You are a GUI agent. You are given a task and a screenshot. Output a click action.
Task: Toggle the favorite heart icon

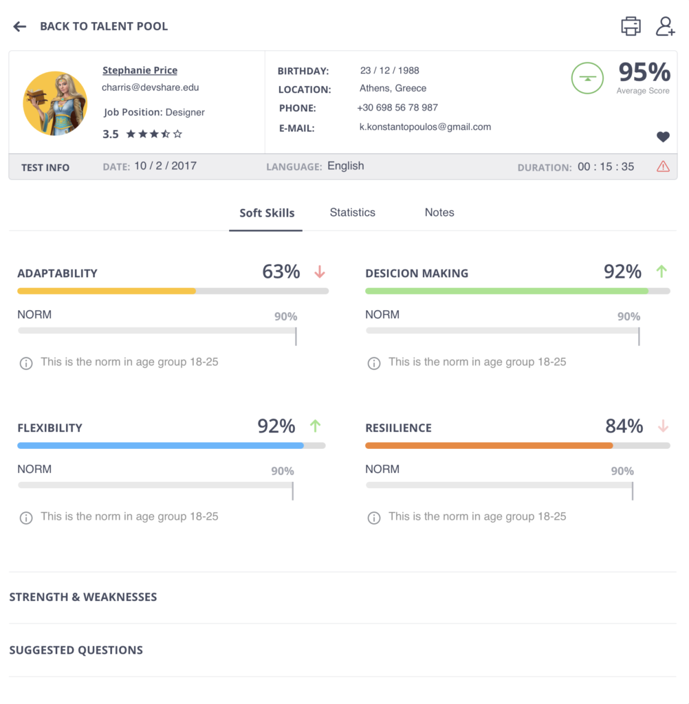[663, 137]
